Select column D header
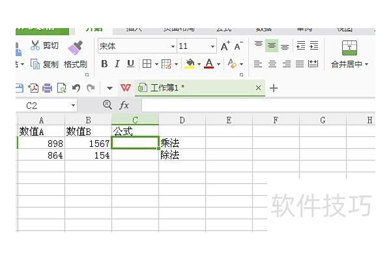The height and width of the screenshot is (261, 391). coord(182,120)
